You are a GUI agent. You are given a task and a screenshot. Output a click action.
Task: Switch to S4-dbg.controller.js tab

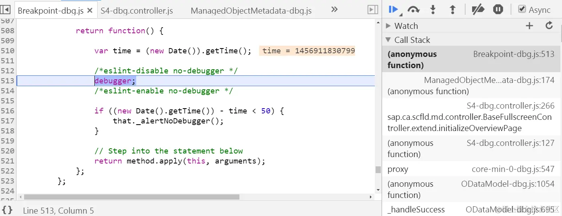click(x=137, y=11)
